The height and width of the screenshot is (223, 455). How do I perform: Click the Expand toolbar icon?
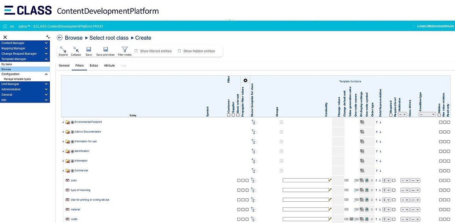click(x=63, y=49)
